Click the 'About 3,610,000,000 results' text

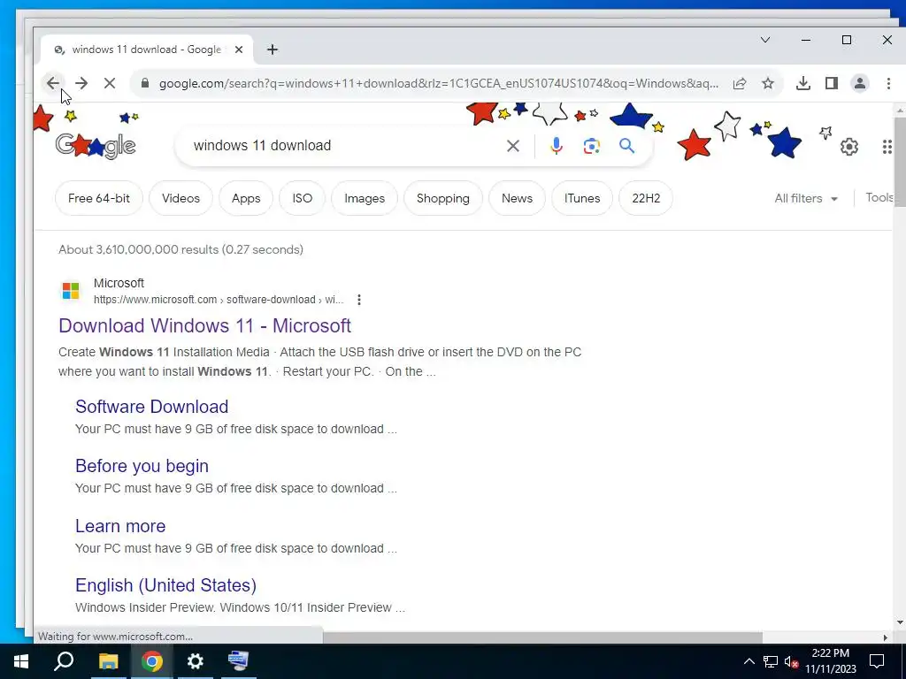click(x=180, y=249)
